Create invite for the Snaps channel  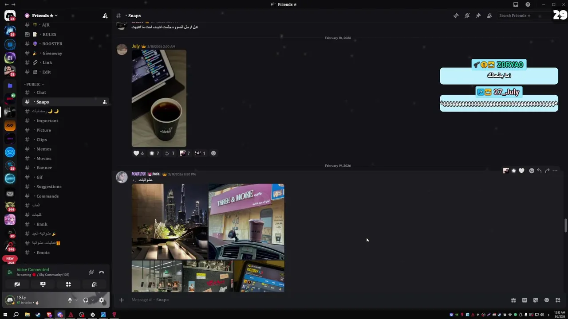point(105,102)
